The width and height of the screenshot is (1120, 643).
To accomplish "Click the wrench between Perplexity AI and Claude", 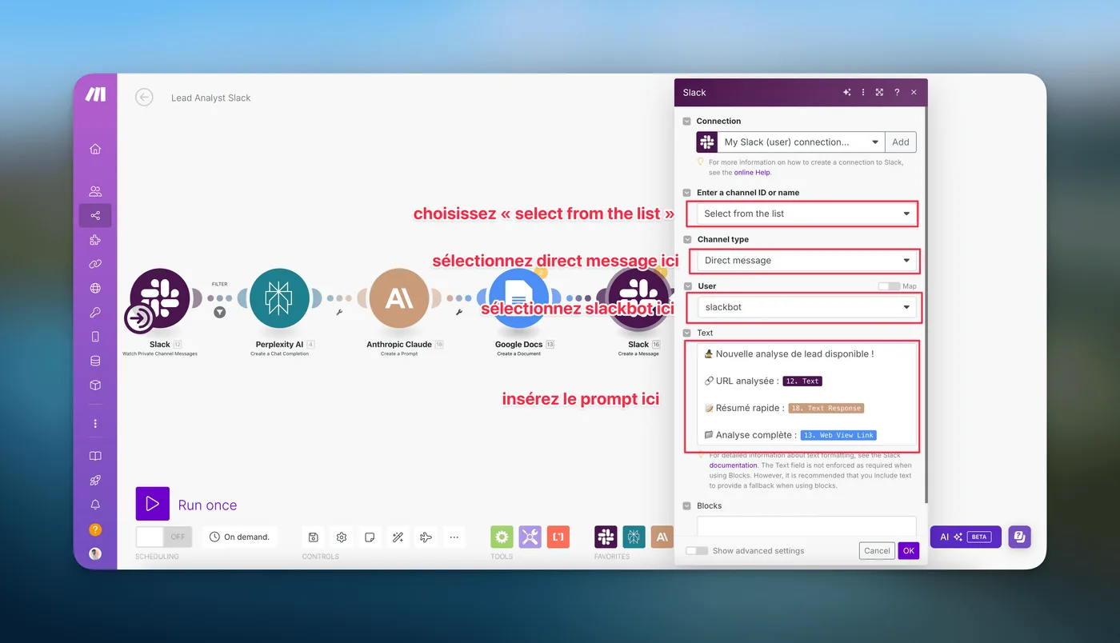I will tap(340, 312).
